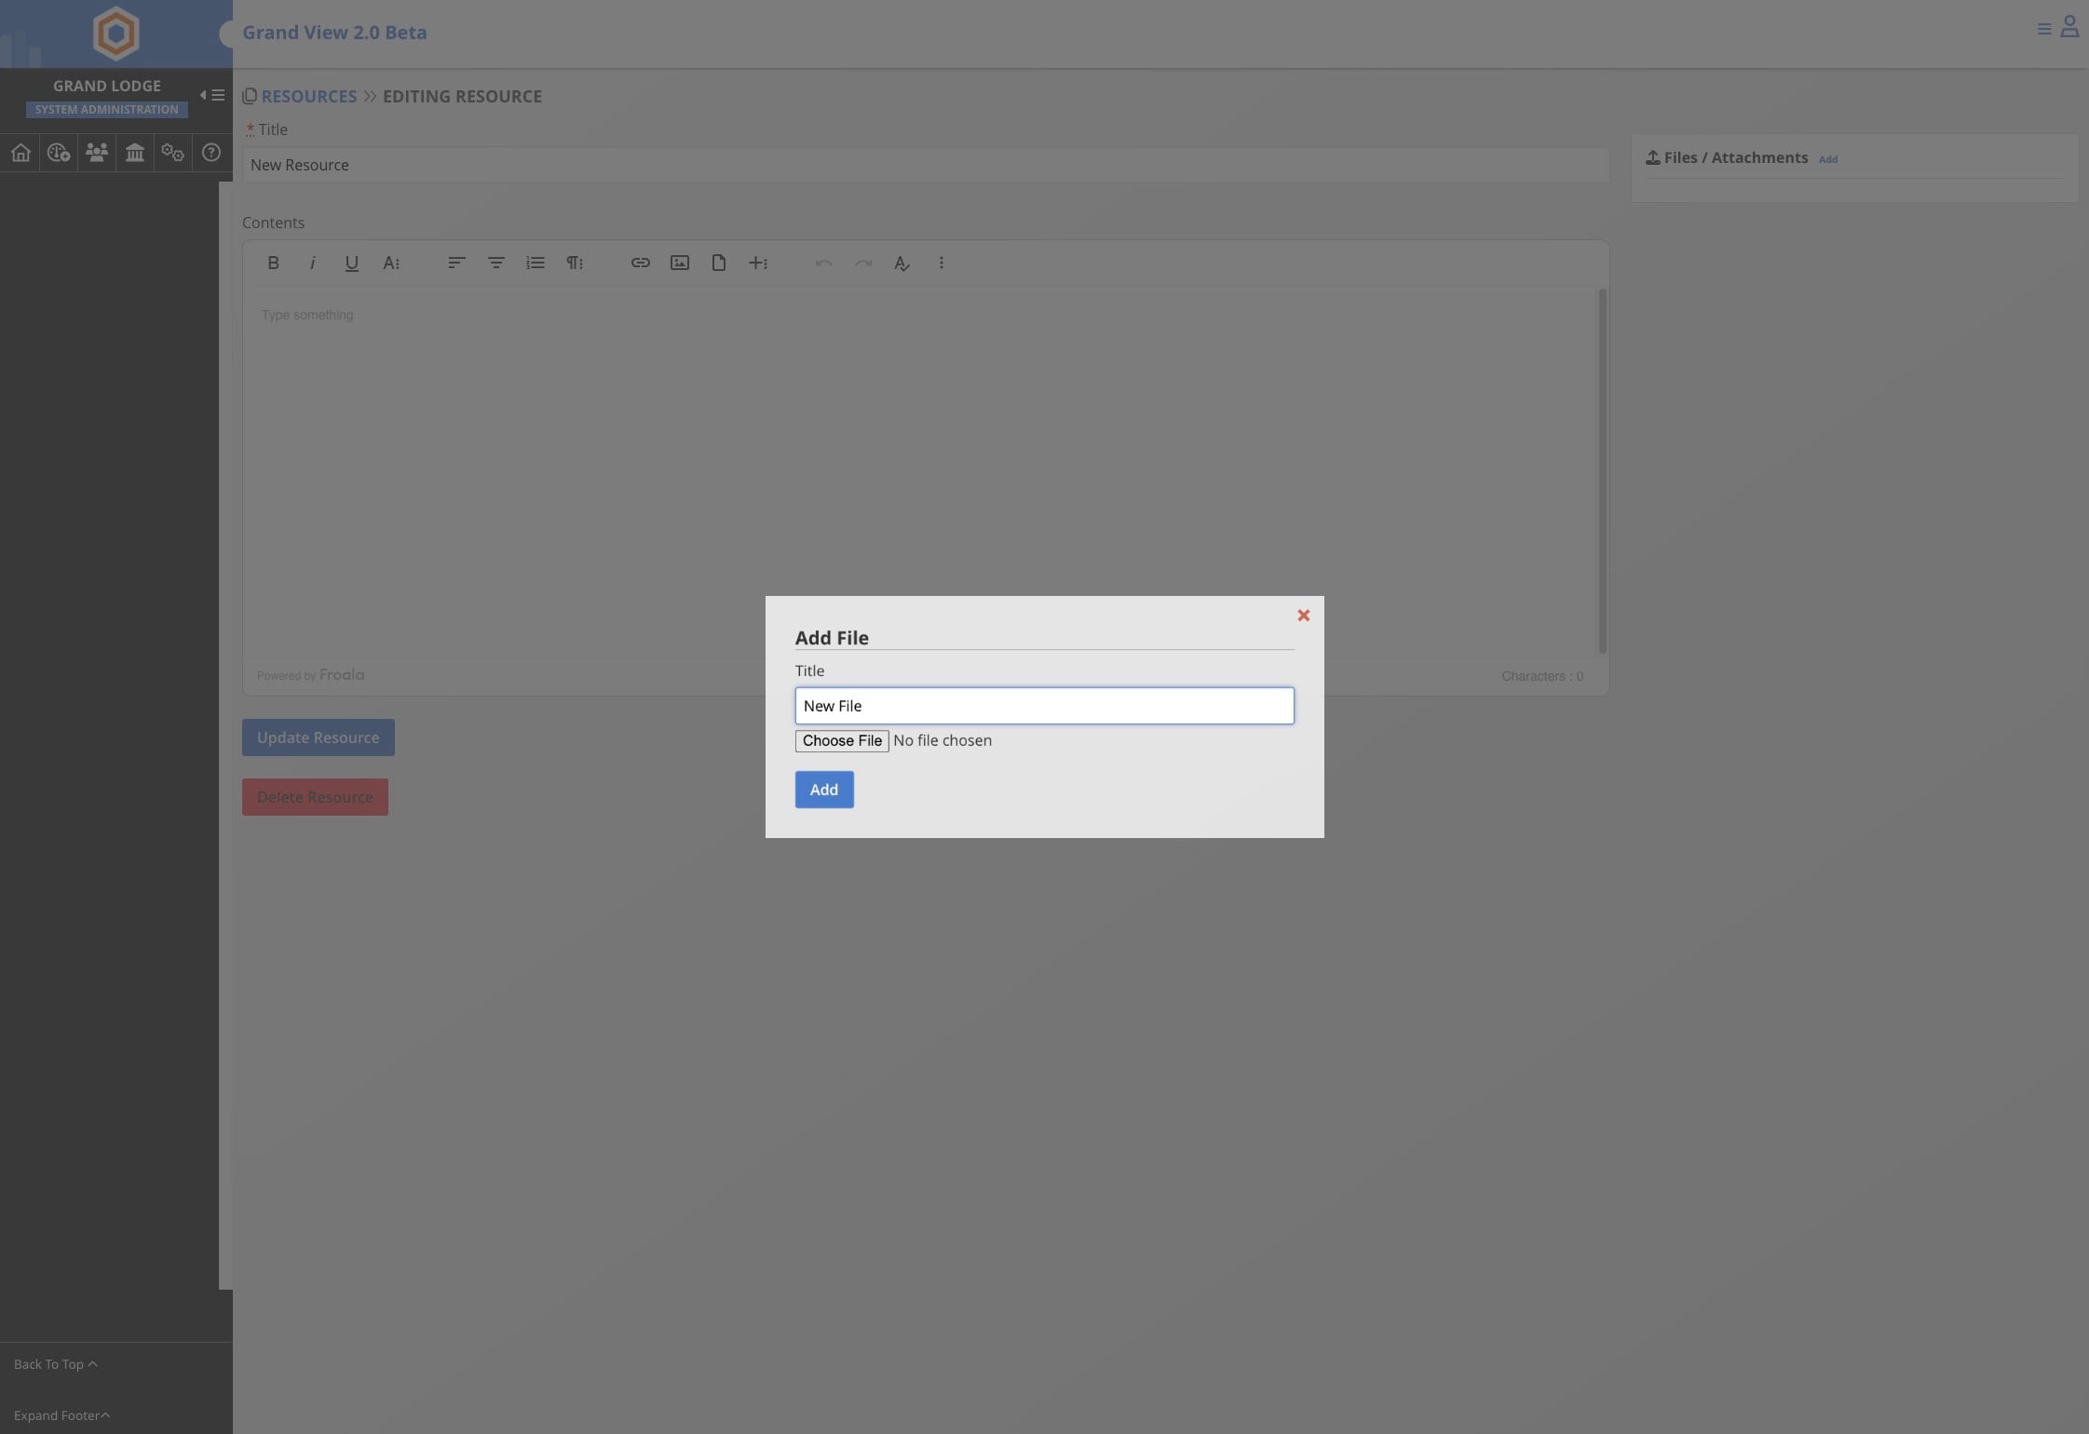Redo the last edit
Screen dimensions: 2089x1434
[863, 264]
